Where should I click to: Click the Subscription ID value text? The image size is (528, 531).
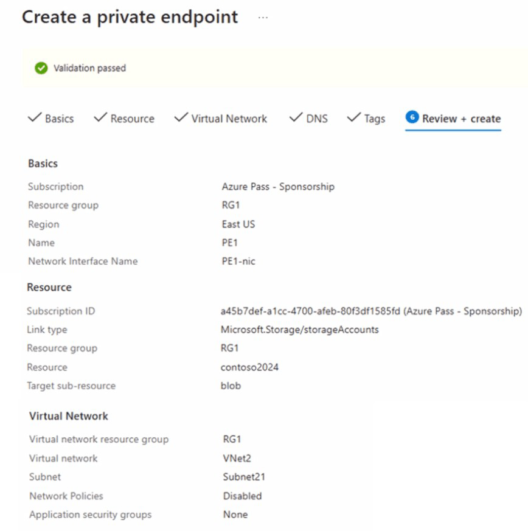(371, 311)
